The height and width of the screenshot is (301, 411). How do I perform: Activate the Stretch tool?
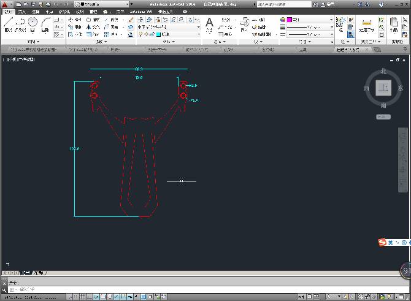pos(75,34)
